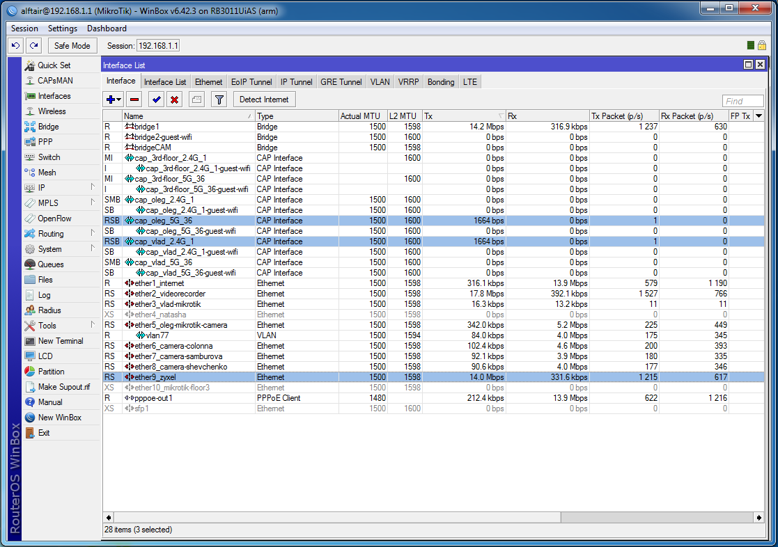778x547 pixels.
Task: Click the scroll right arrow
Action: click(758, 517)
